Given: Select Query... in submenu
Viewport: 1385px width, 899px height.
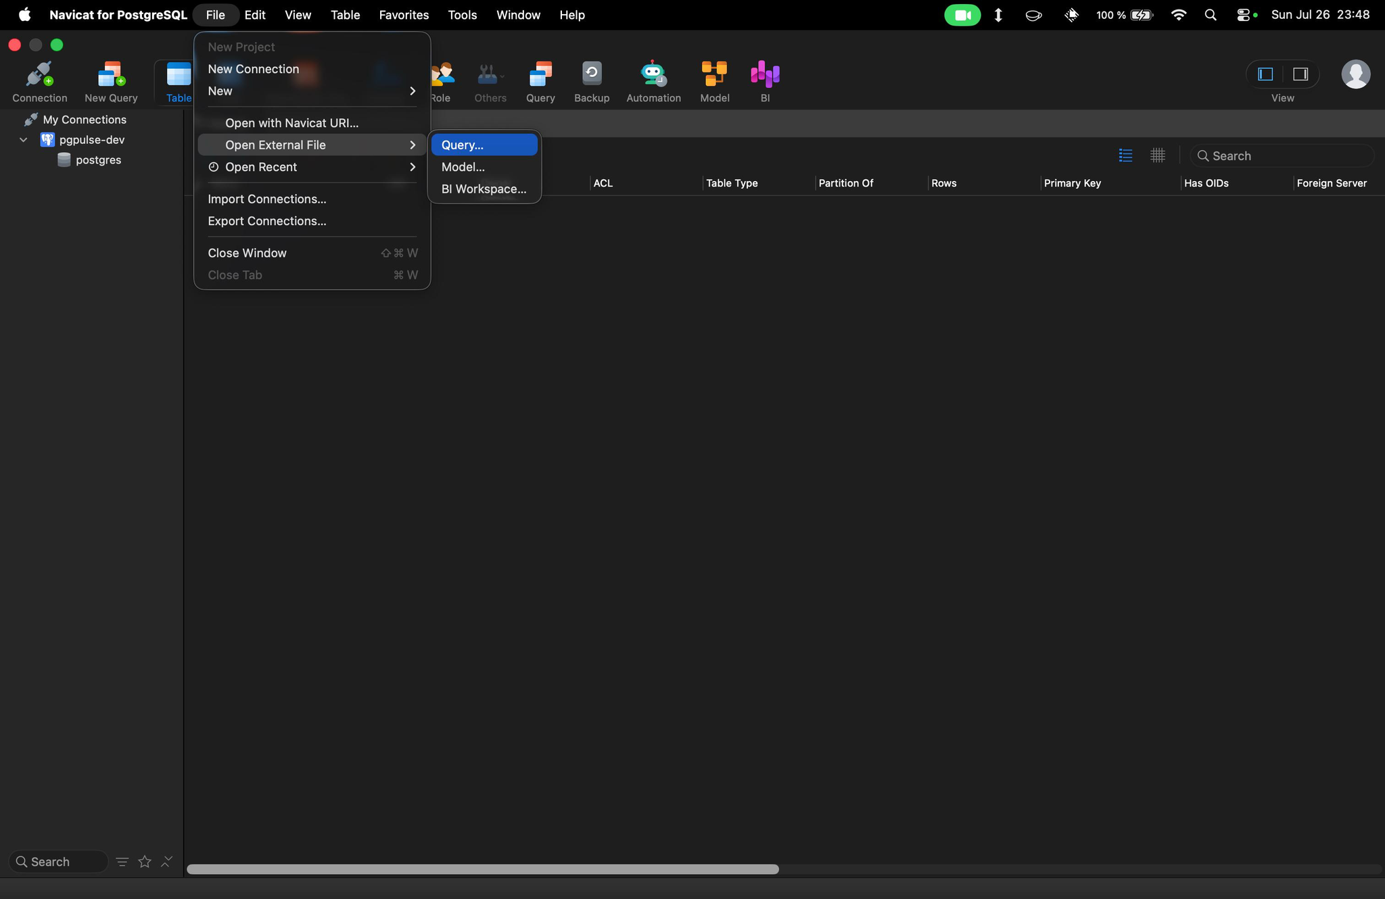Looking at the screenshot, I should [484, 145].
